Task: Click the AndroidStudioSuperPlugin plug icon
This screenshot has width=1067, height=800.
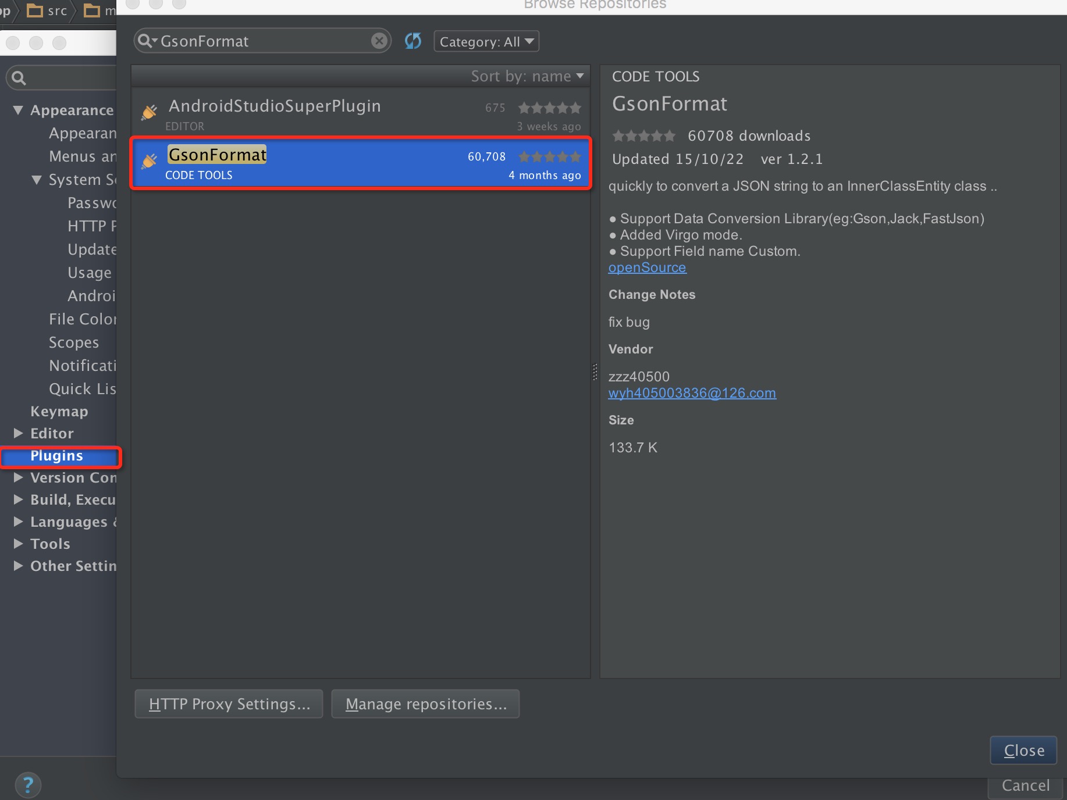Action: [x=149, y=112]
